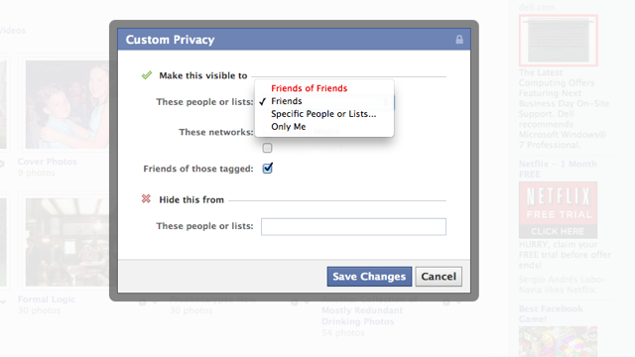The height and width of the screenshot is (357, 635).
Task: Click the lock icon in Custom Privacy header
Action: (459, 40)
